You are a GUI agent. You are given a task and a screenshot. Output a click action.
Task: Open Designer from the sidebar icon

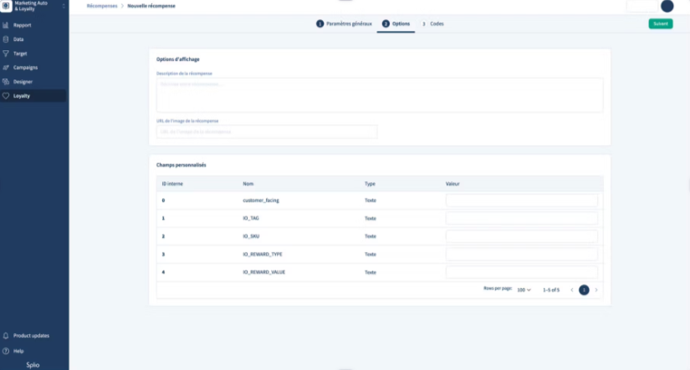[x=6, y=82]
